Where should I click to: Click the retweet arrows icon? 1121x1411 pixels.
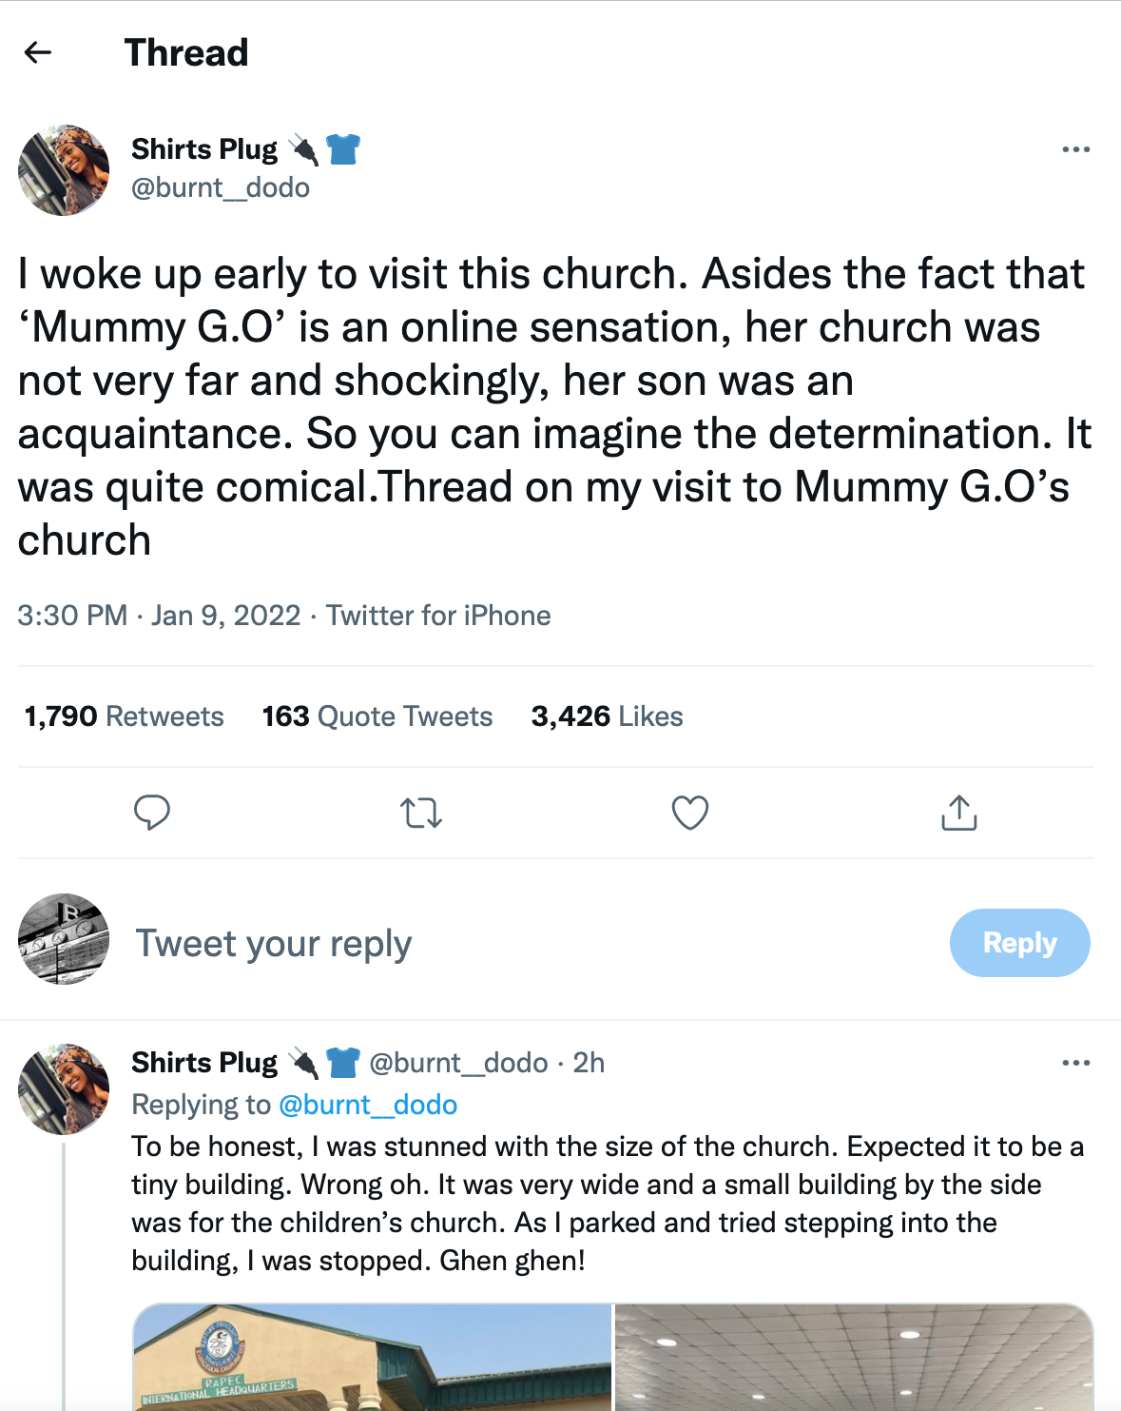421,813
